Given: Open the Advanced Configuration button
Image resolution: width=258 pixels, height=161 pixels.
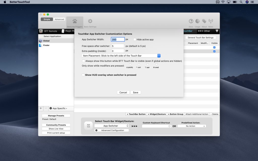Looking at the screenshot, I should [112, 130].
